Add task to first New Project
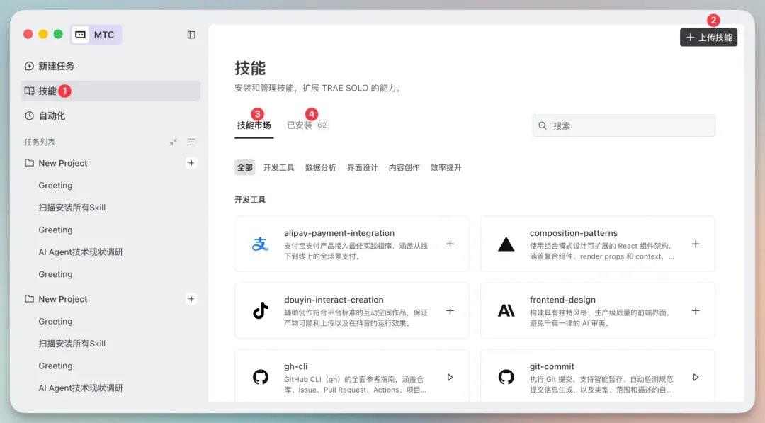 (191, 163)
